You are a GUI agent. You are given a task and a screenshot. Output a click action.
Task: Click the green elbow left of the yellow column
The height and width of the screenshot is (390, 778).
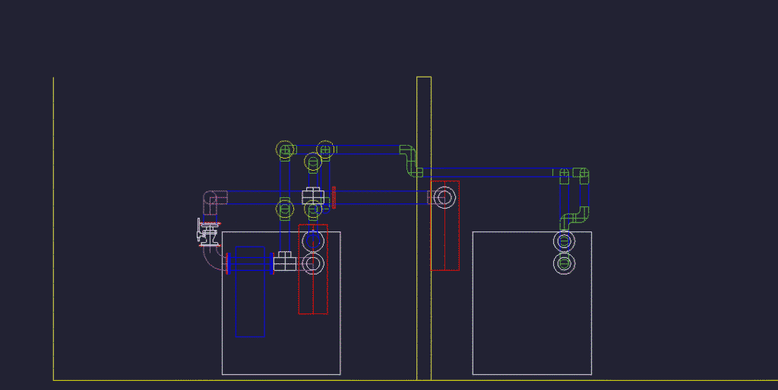point(410,160)
